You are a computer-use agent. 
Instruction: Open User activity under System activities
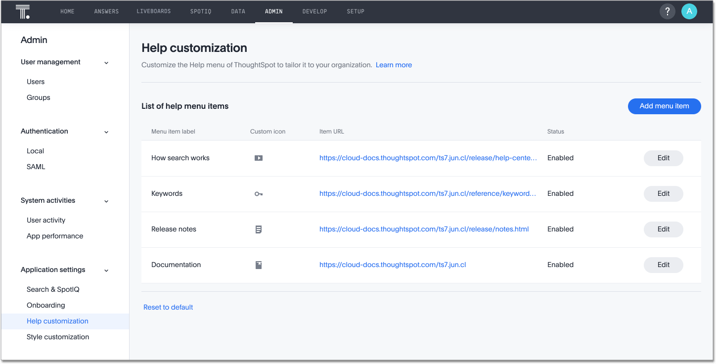pos(45,220)
